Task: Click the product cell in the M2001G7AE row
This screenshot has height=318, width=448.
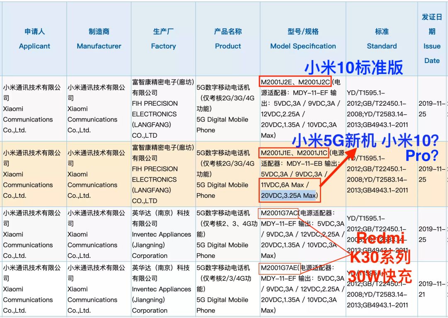Action: click(228, 289)
